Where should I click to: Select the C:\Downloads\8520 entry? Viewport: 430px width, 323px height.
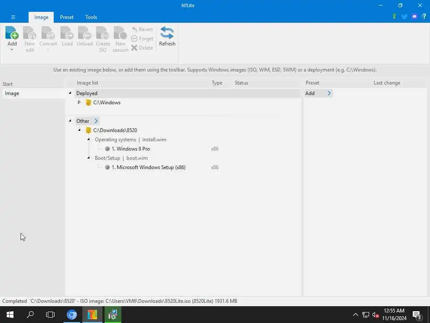click(x=115, y=130)
